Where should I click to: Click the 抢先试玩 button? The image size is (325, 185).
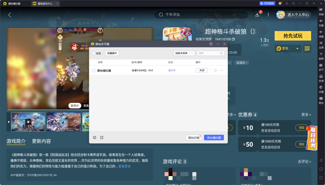[293, 36]
